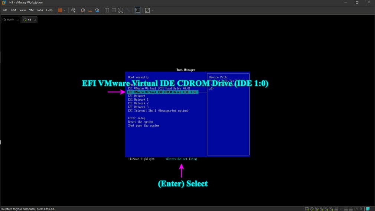375x211 pixels.
Task: Open the snapshot manager wrench-clock icon
Action: (97, 10)
